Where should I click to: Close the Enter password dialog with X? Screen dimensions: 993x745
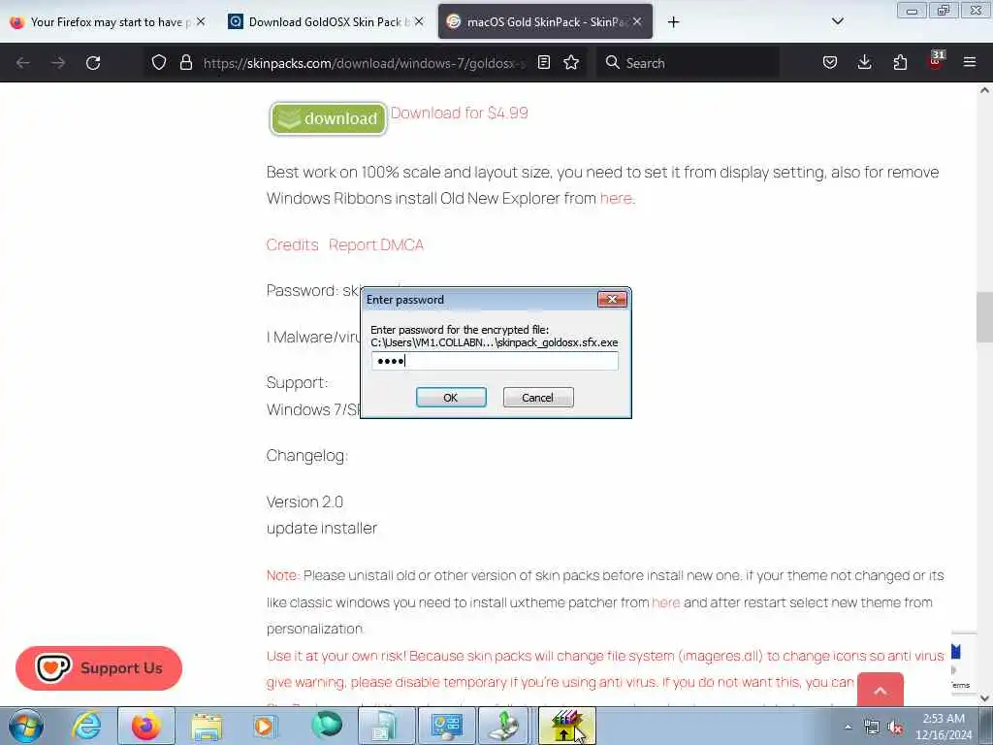tap(612, 299)
